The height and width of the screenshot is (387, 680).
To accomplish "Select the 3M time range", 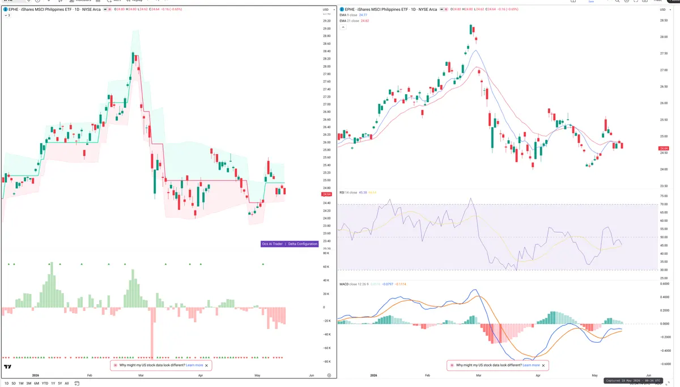I will point(29,384).
